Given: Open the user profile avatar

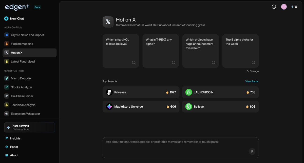Looking at the screenshot, I should pyautogui.click(x=284, y=7).
